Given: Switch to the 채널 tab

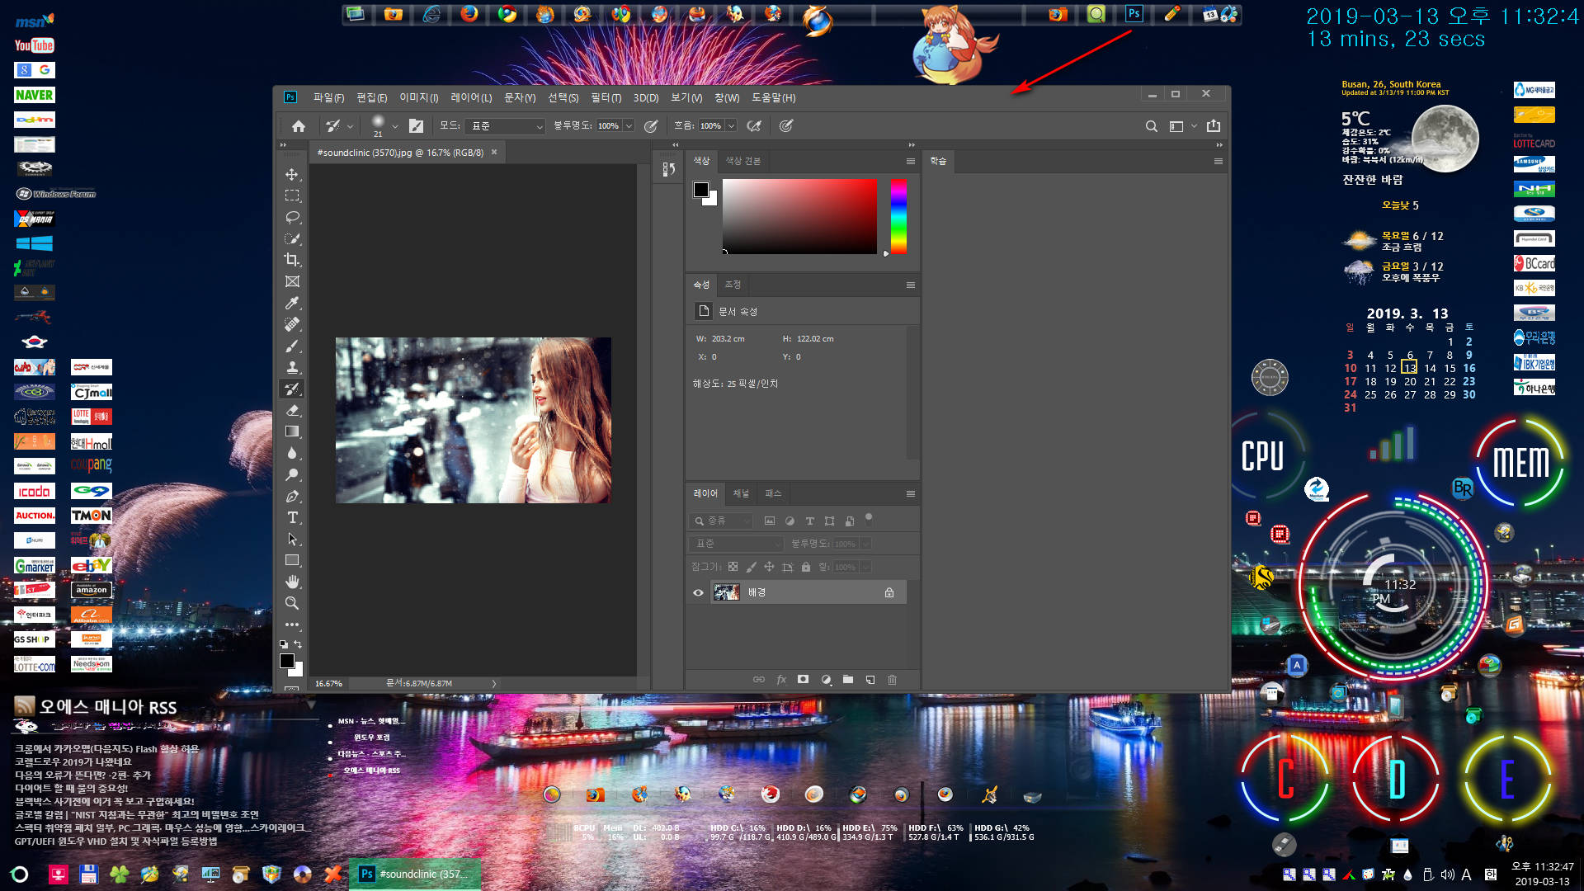Looking at the screenshot, I should point(741,493).
